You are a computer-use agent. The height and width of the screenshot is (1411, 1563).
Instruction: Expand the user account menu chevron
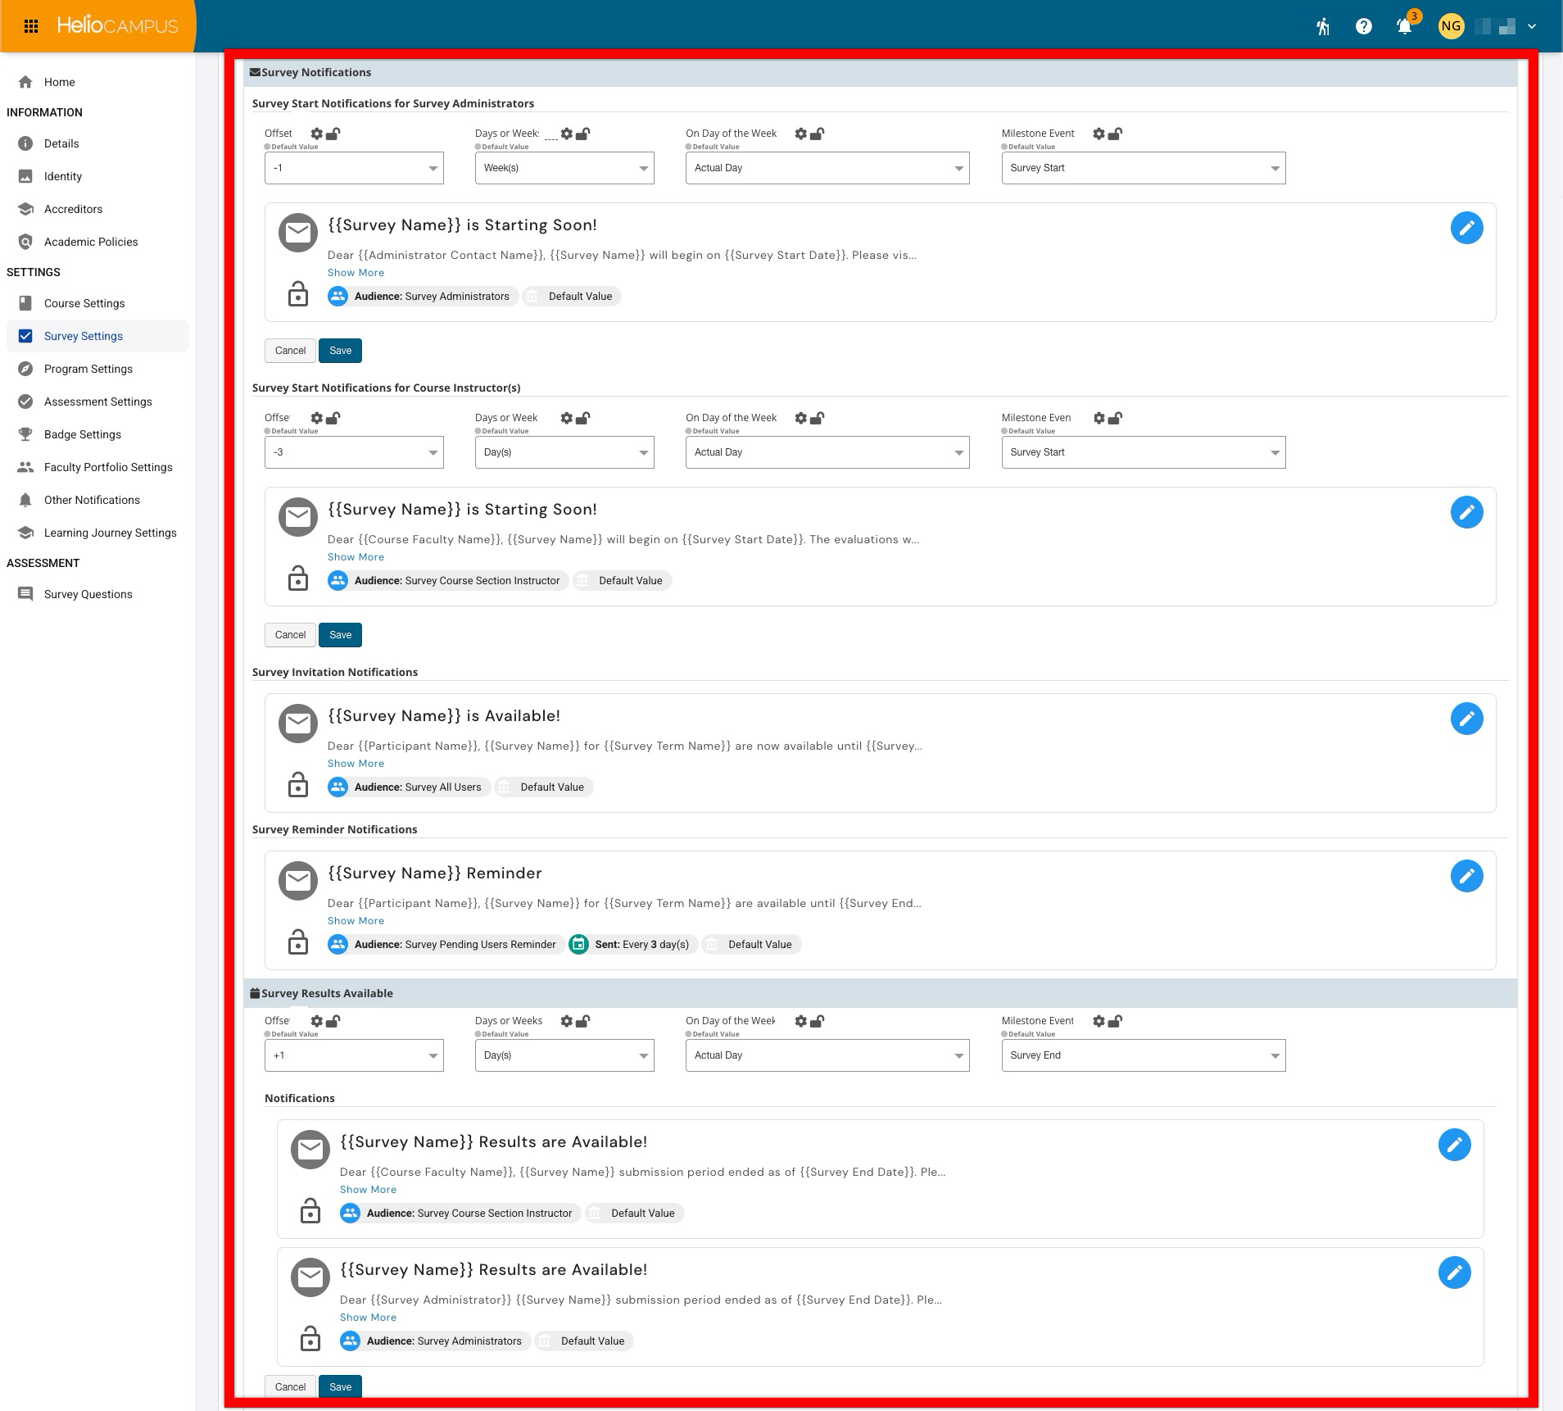coord(1532,26)
